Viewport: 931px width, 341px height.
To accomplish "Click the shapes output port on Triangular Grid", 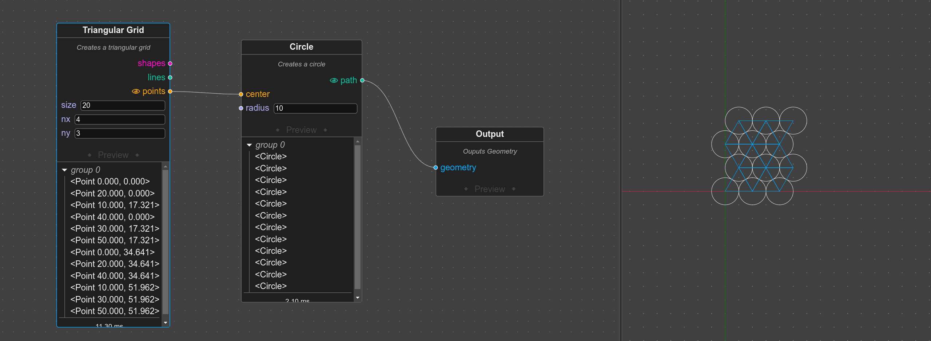I will click(x=170, y=63).
